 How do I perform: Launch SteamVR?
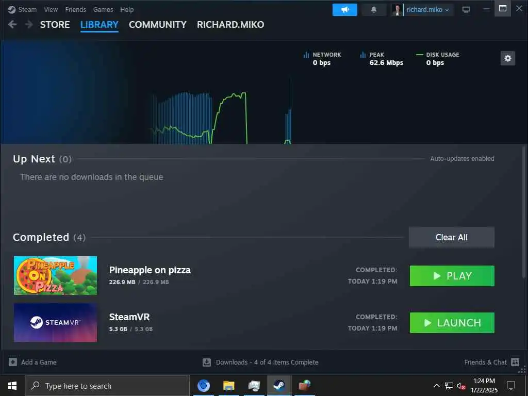point(452,323)
